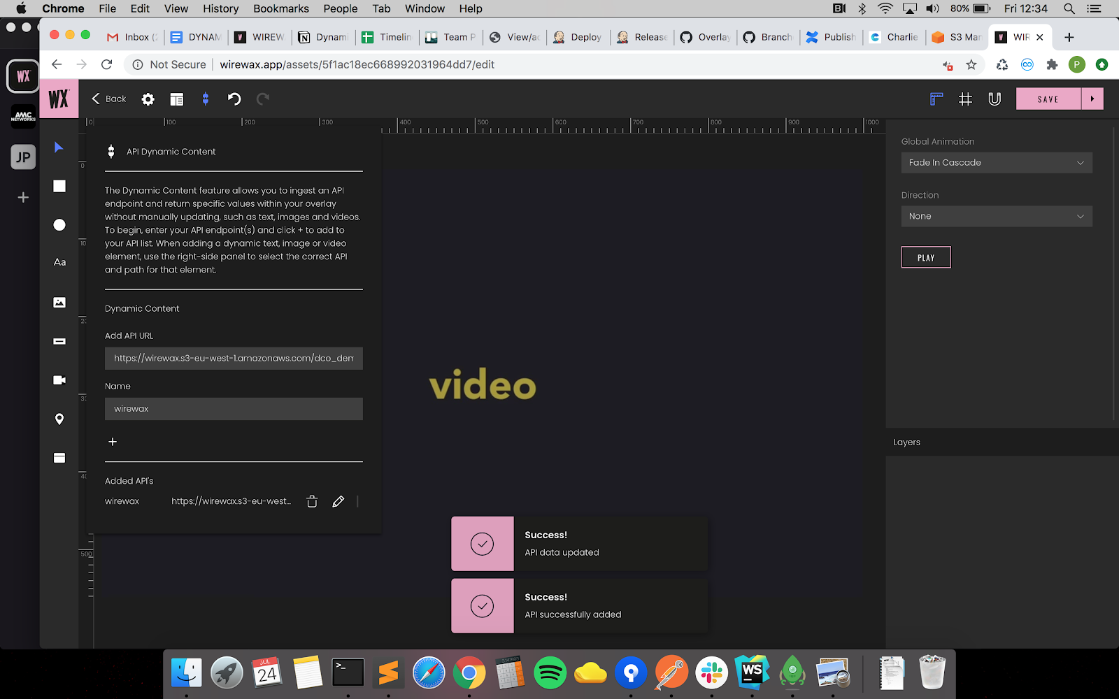The image size is (1119, 699).
Task: Switch to the Inbox Gmail tab
Action: point(132,37)
